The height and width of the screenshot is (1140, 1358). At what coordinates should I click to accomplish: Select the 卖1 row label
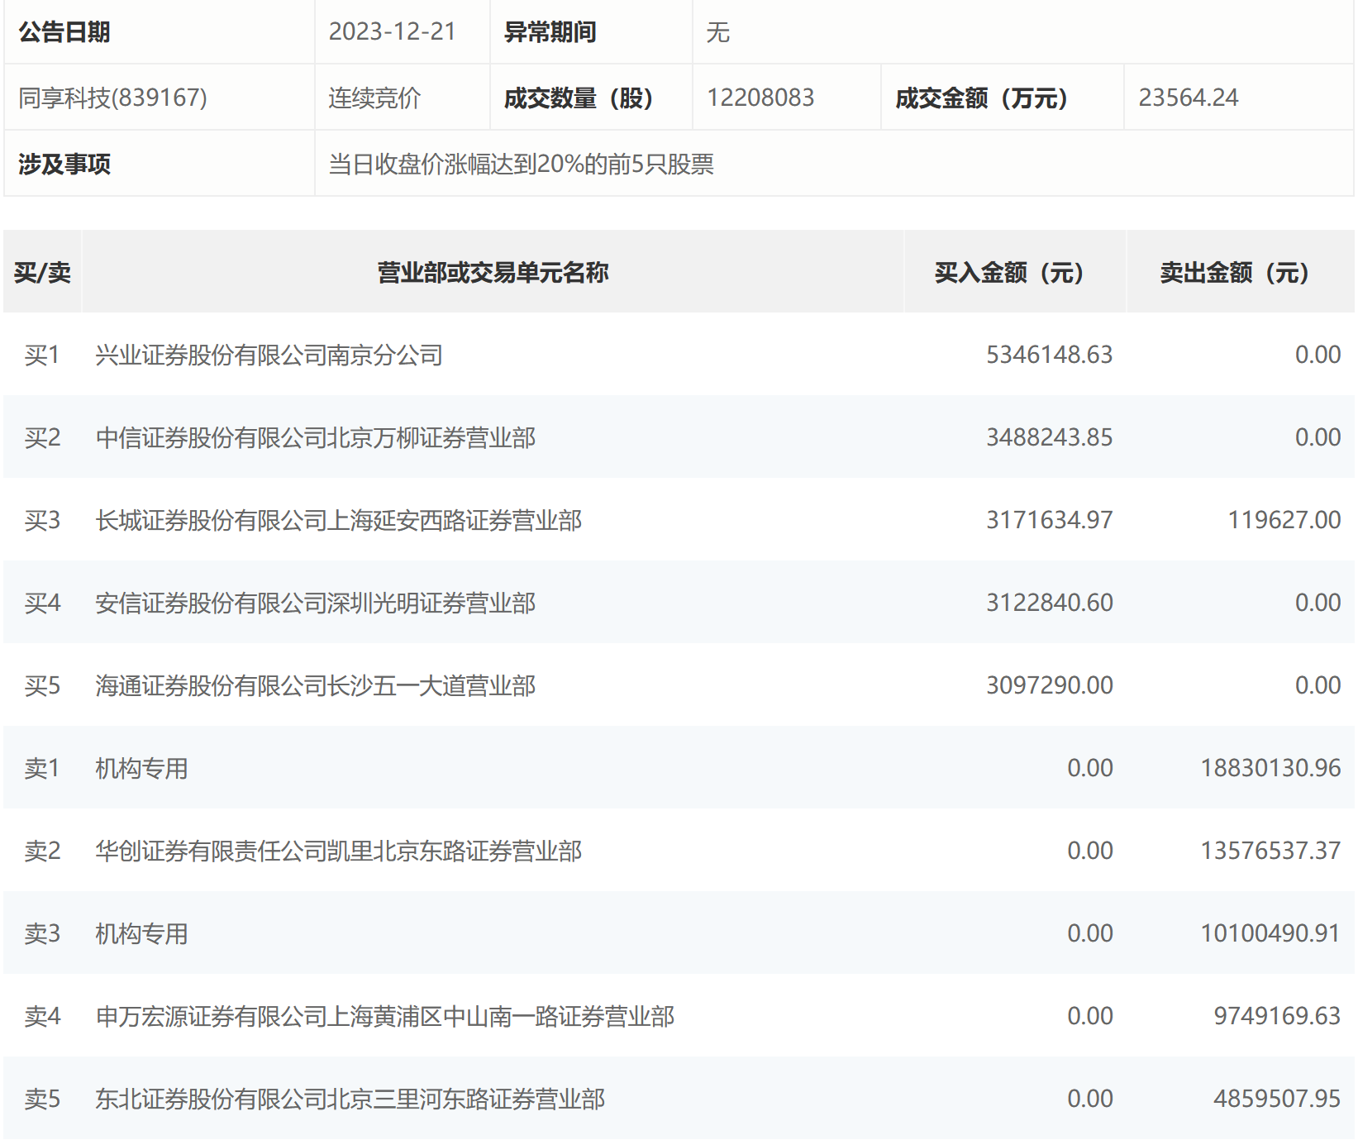42,768
